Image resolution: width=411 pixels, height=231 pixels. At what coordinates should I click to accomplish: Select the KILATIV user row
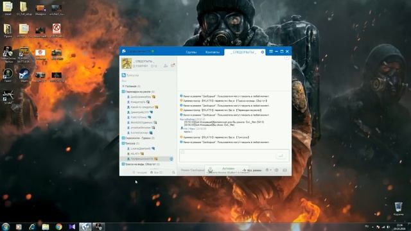click(148, 153)
